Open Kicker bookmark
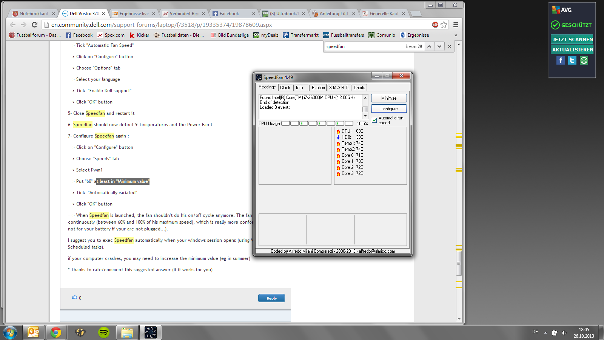The height and width of the screenshot is (340, 604). click(139, 35)
